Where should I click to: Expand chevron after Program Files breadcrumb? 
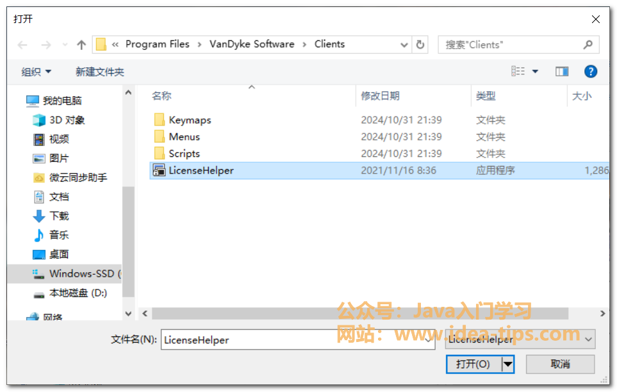pyautogui.click(x=199, y=44)
